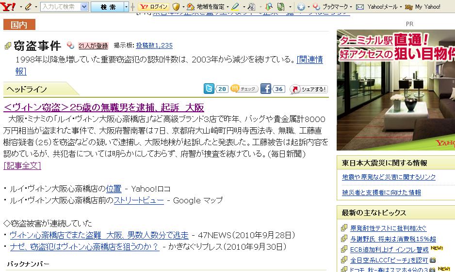Open the [関連情報] link
Viewport: 455px width, 272px height.
point(309,60)
